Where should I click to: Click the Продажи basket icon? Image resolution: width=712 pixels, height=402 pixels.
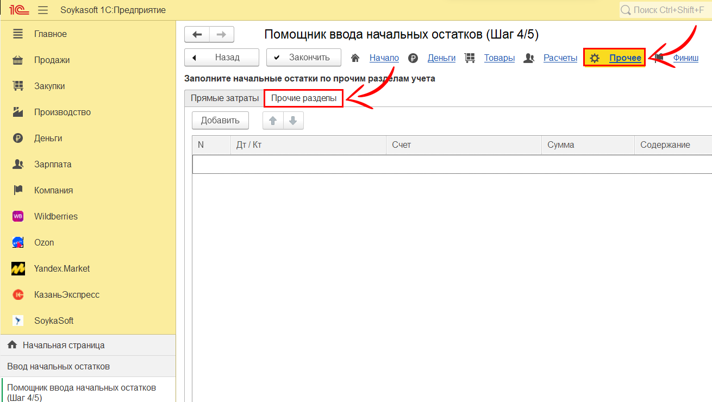[18, 60]
